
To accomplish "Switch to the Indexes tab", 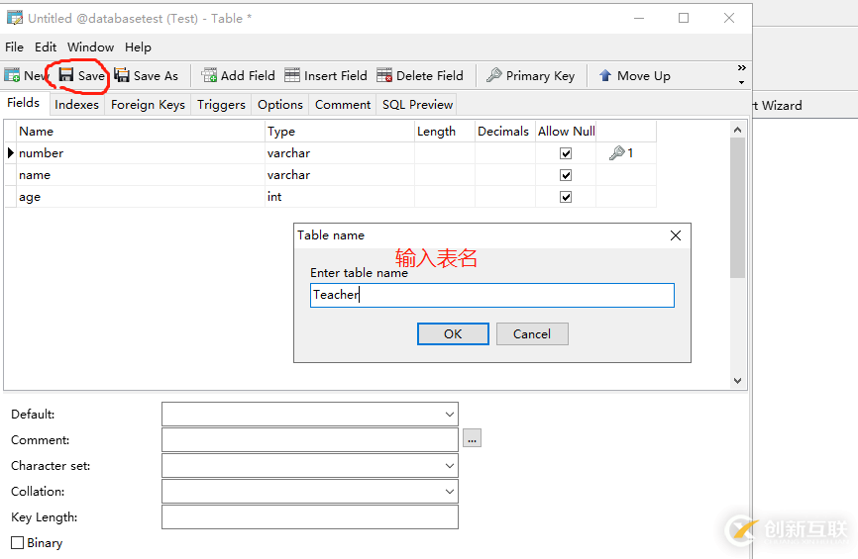I will [x=76, y=104].
